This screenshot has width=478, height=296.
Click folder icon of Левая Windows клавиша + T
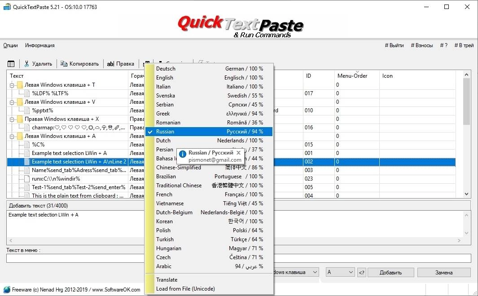[20, 85]
